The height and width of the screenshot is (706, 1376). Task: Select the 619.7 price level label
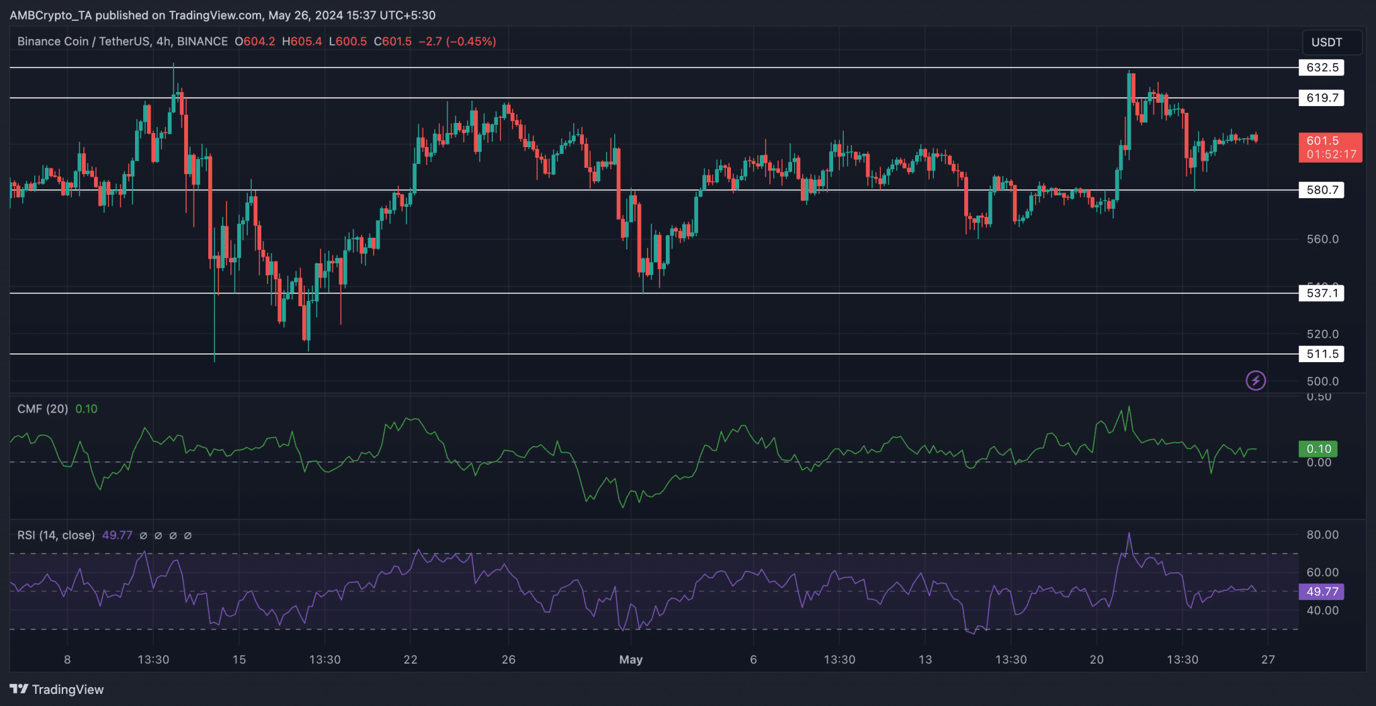click(1321, 98)
